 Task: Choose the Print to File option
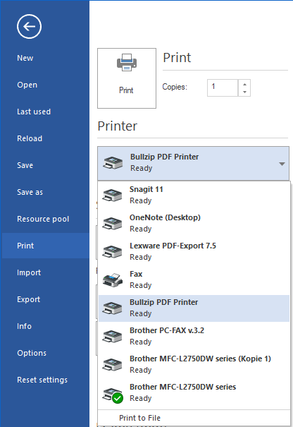click(139, 418)
